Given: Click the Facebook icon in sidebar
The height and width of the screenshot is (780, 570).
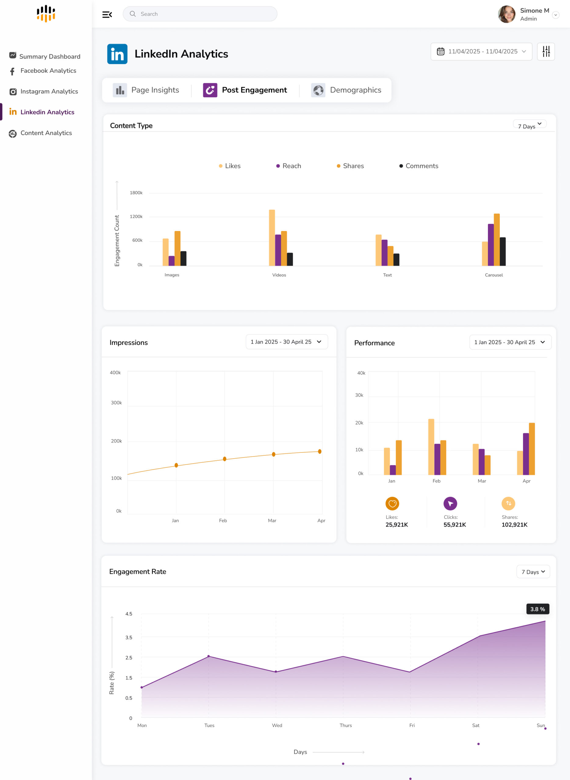Looking at the screenshot, I should pyautogui.click(x=13, y=71).
